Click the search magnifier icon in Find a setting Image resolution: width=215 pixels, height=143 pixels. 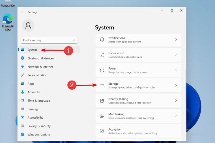coord(74,40)
